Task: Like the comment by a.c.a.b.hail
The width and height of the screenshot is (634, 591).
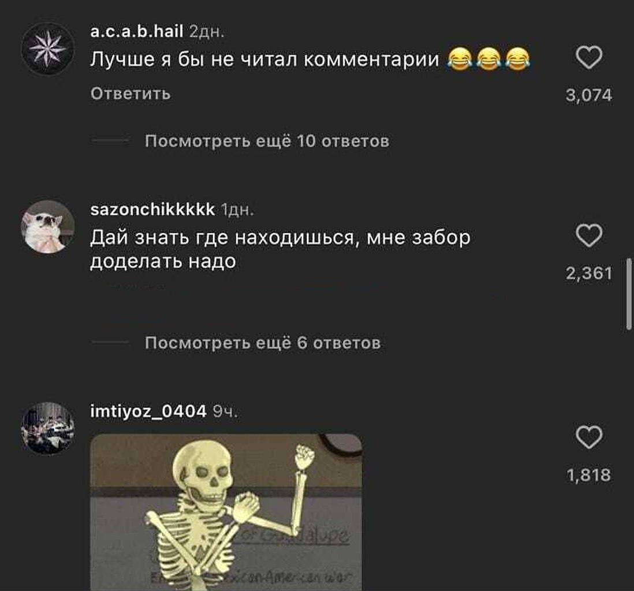Action: 589,58
